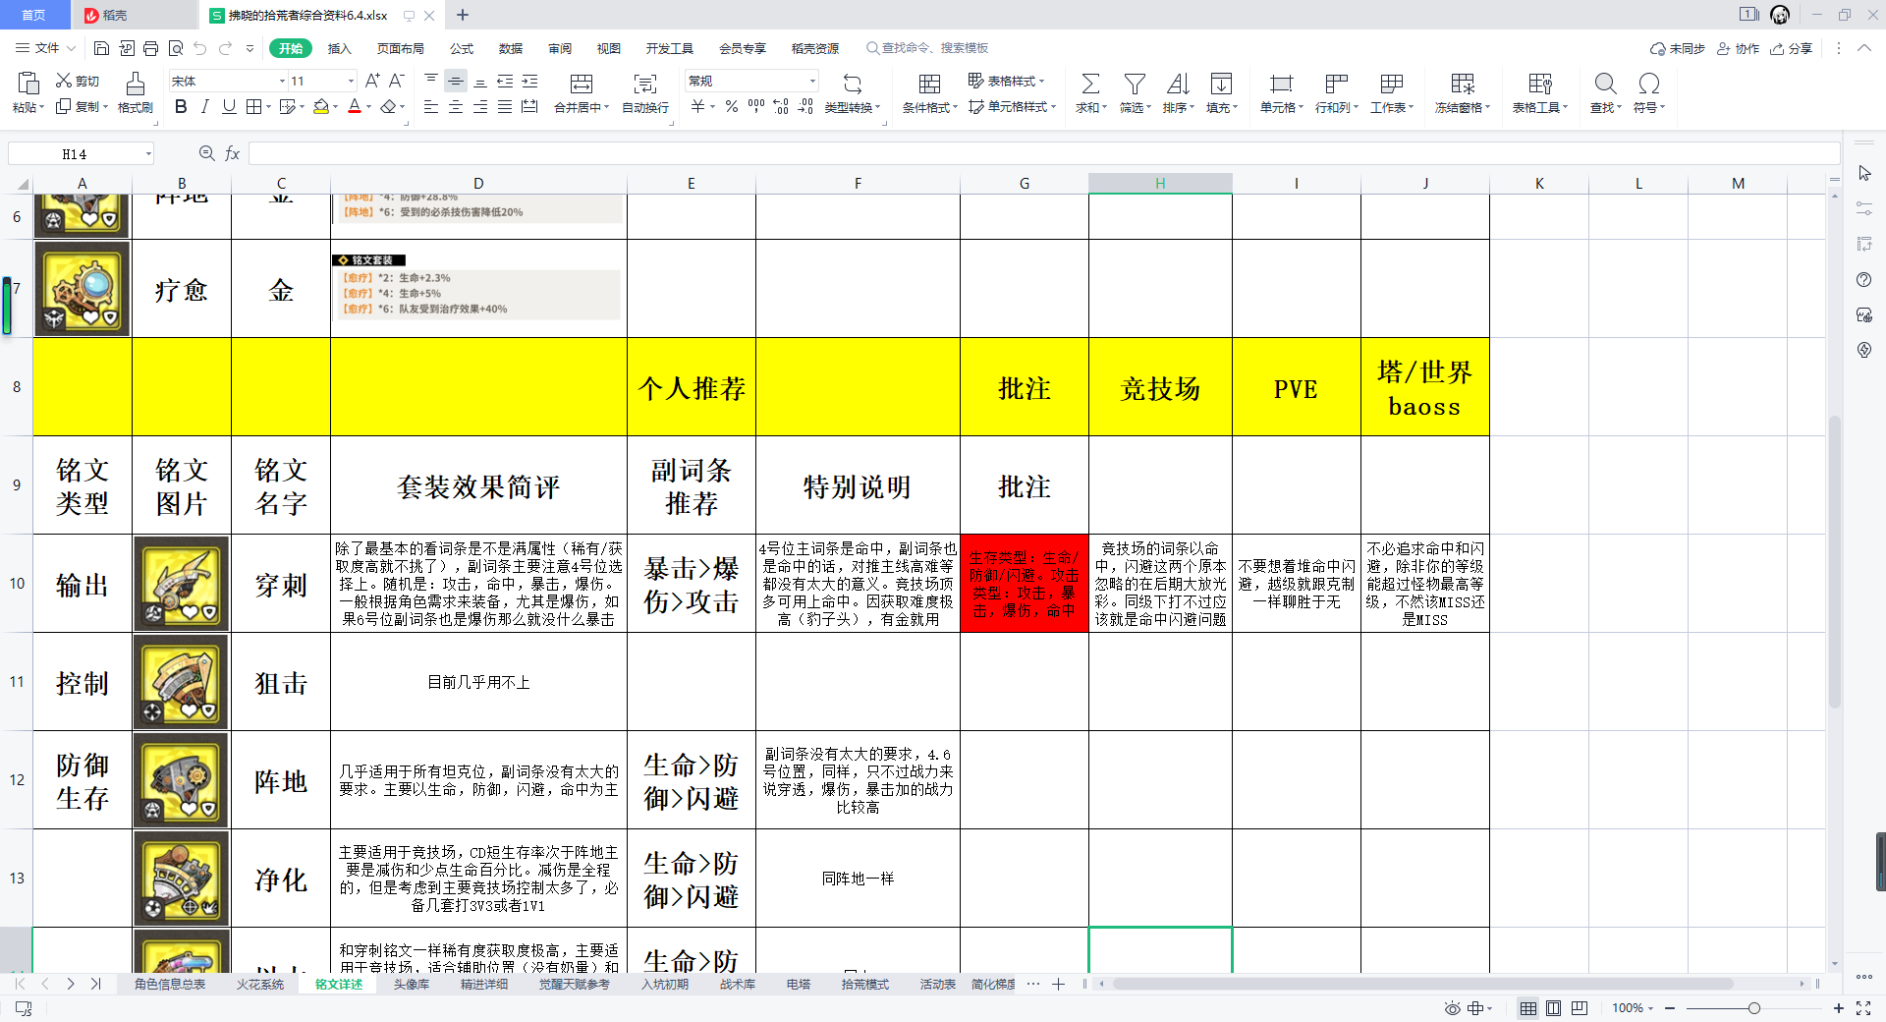Click the Sum sigma icon

(x=1090, y=84)
